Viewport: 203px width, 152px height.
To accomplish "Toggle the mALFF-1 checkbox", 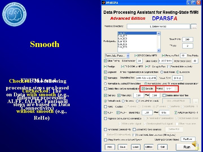I will (x=176, y=113).
